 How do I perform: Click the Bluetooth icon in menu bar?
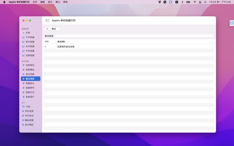pyautogui.click(x=182, y=2)
